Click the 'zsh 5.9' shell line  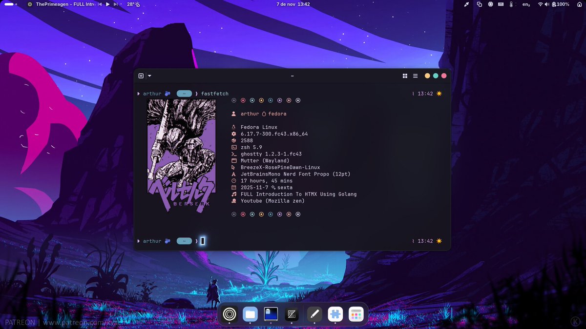pos(251,147)
